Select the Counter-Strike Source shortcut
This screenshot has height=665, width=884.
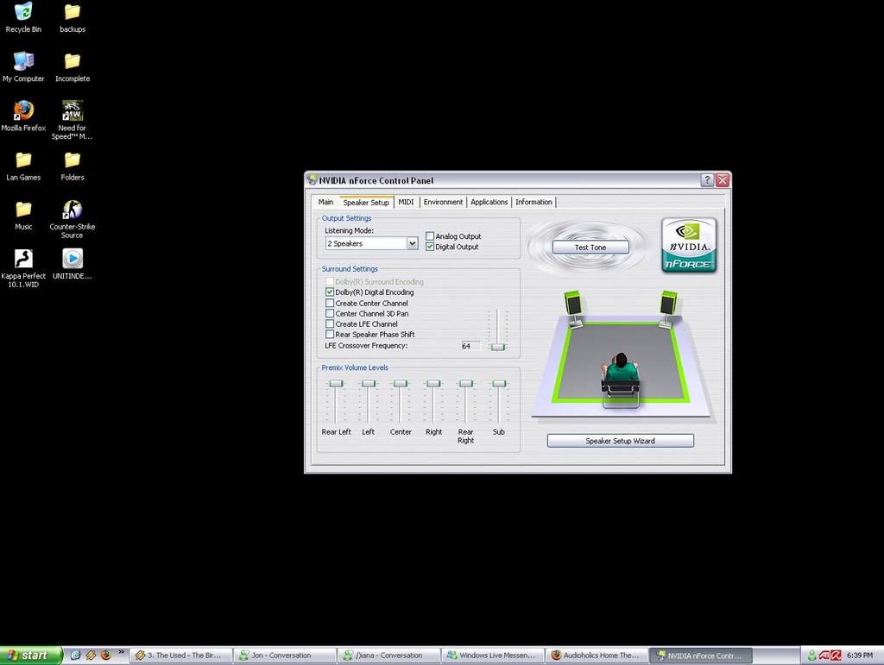pos(73,218)
